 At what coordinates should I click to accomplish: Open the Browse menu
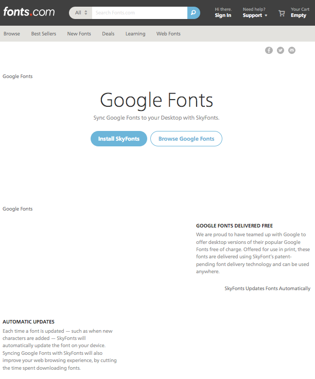coord(12,33)
